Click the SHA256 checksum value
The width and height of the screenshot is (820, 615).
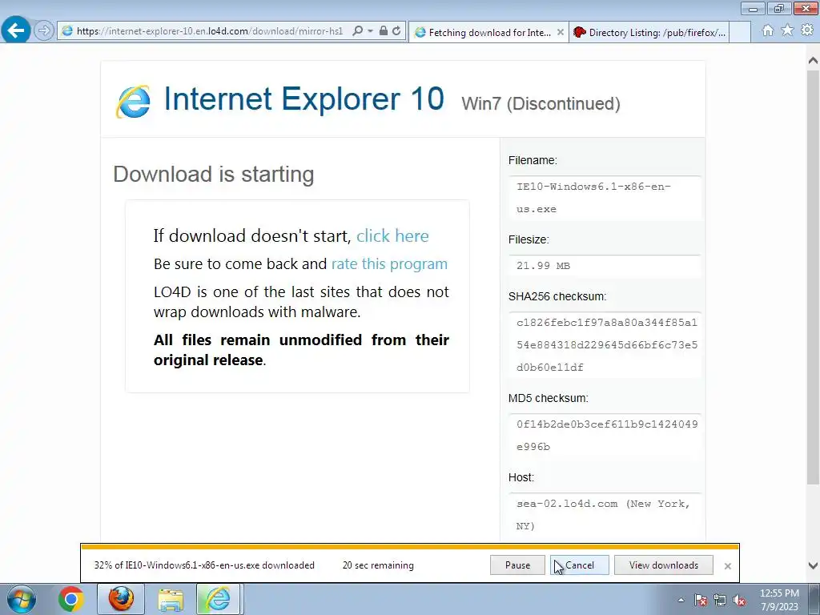(x=607, y=345)
